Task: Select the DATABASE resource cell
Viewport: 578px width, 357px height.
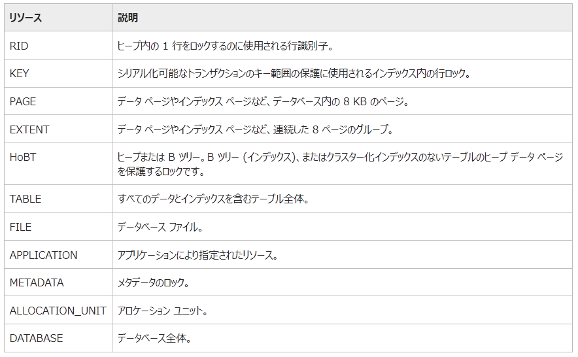Action: point(36,338)
